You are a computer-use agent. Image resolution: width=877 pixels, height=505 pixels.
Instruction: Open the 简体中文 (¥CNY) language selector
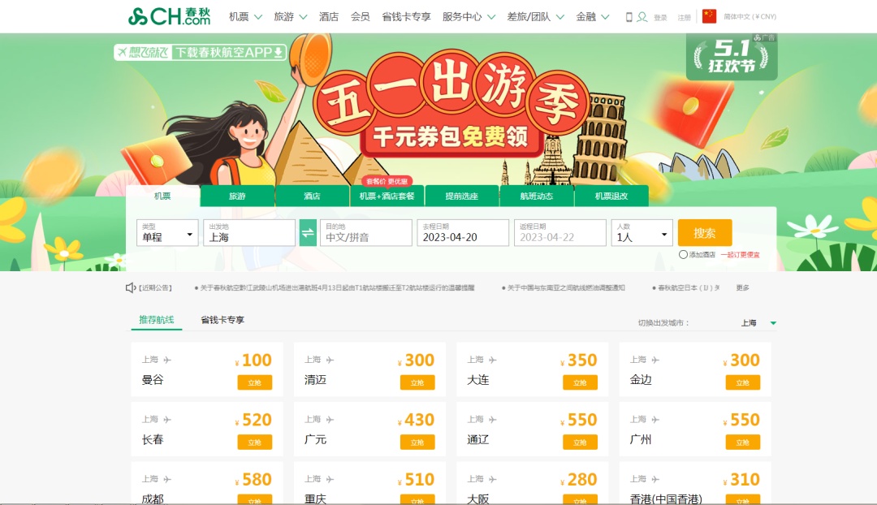750,17
